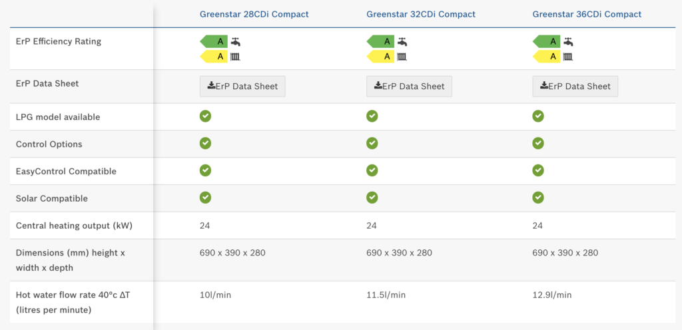This screenshot has height=330, width=682.
Task: Click dimensions 690 x 390 x 280 for 36CDi
Action: tap(565, 253)
